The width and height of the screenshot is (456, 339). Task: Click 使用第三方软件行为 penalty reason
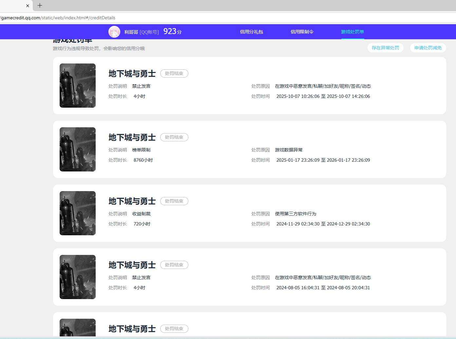295,214
